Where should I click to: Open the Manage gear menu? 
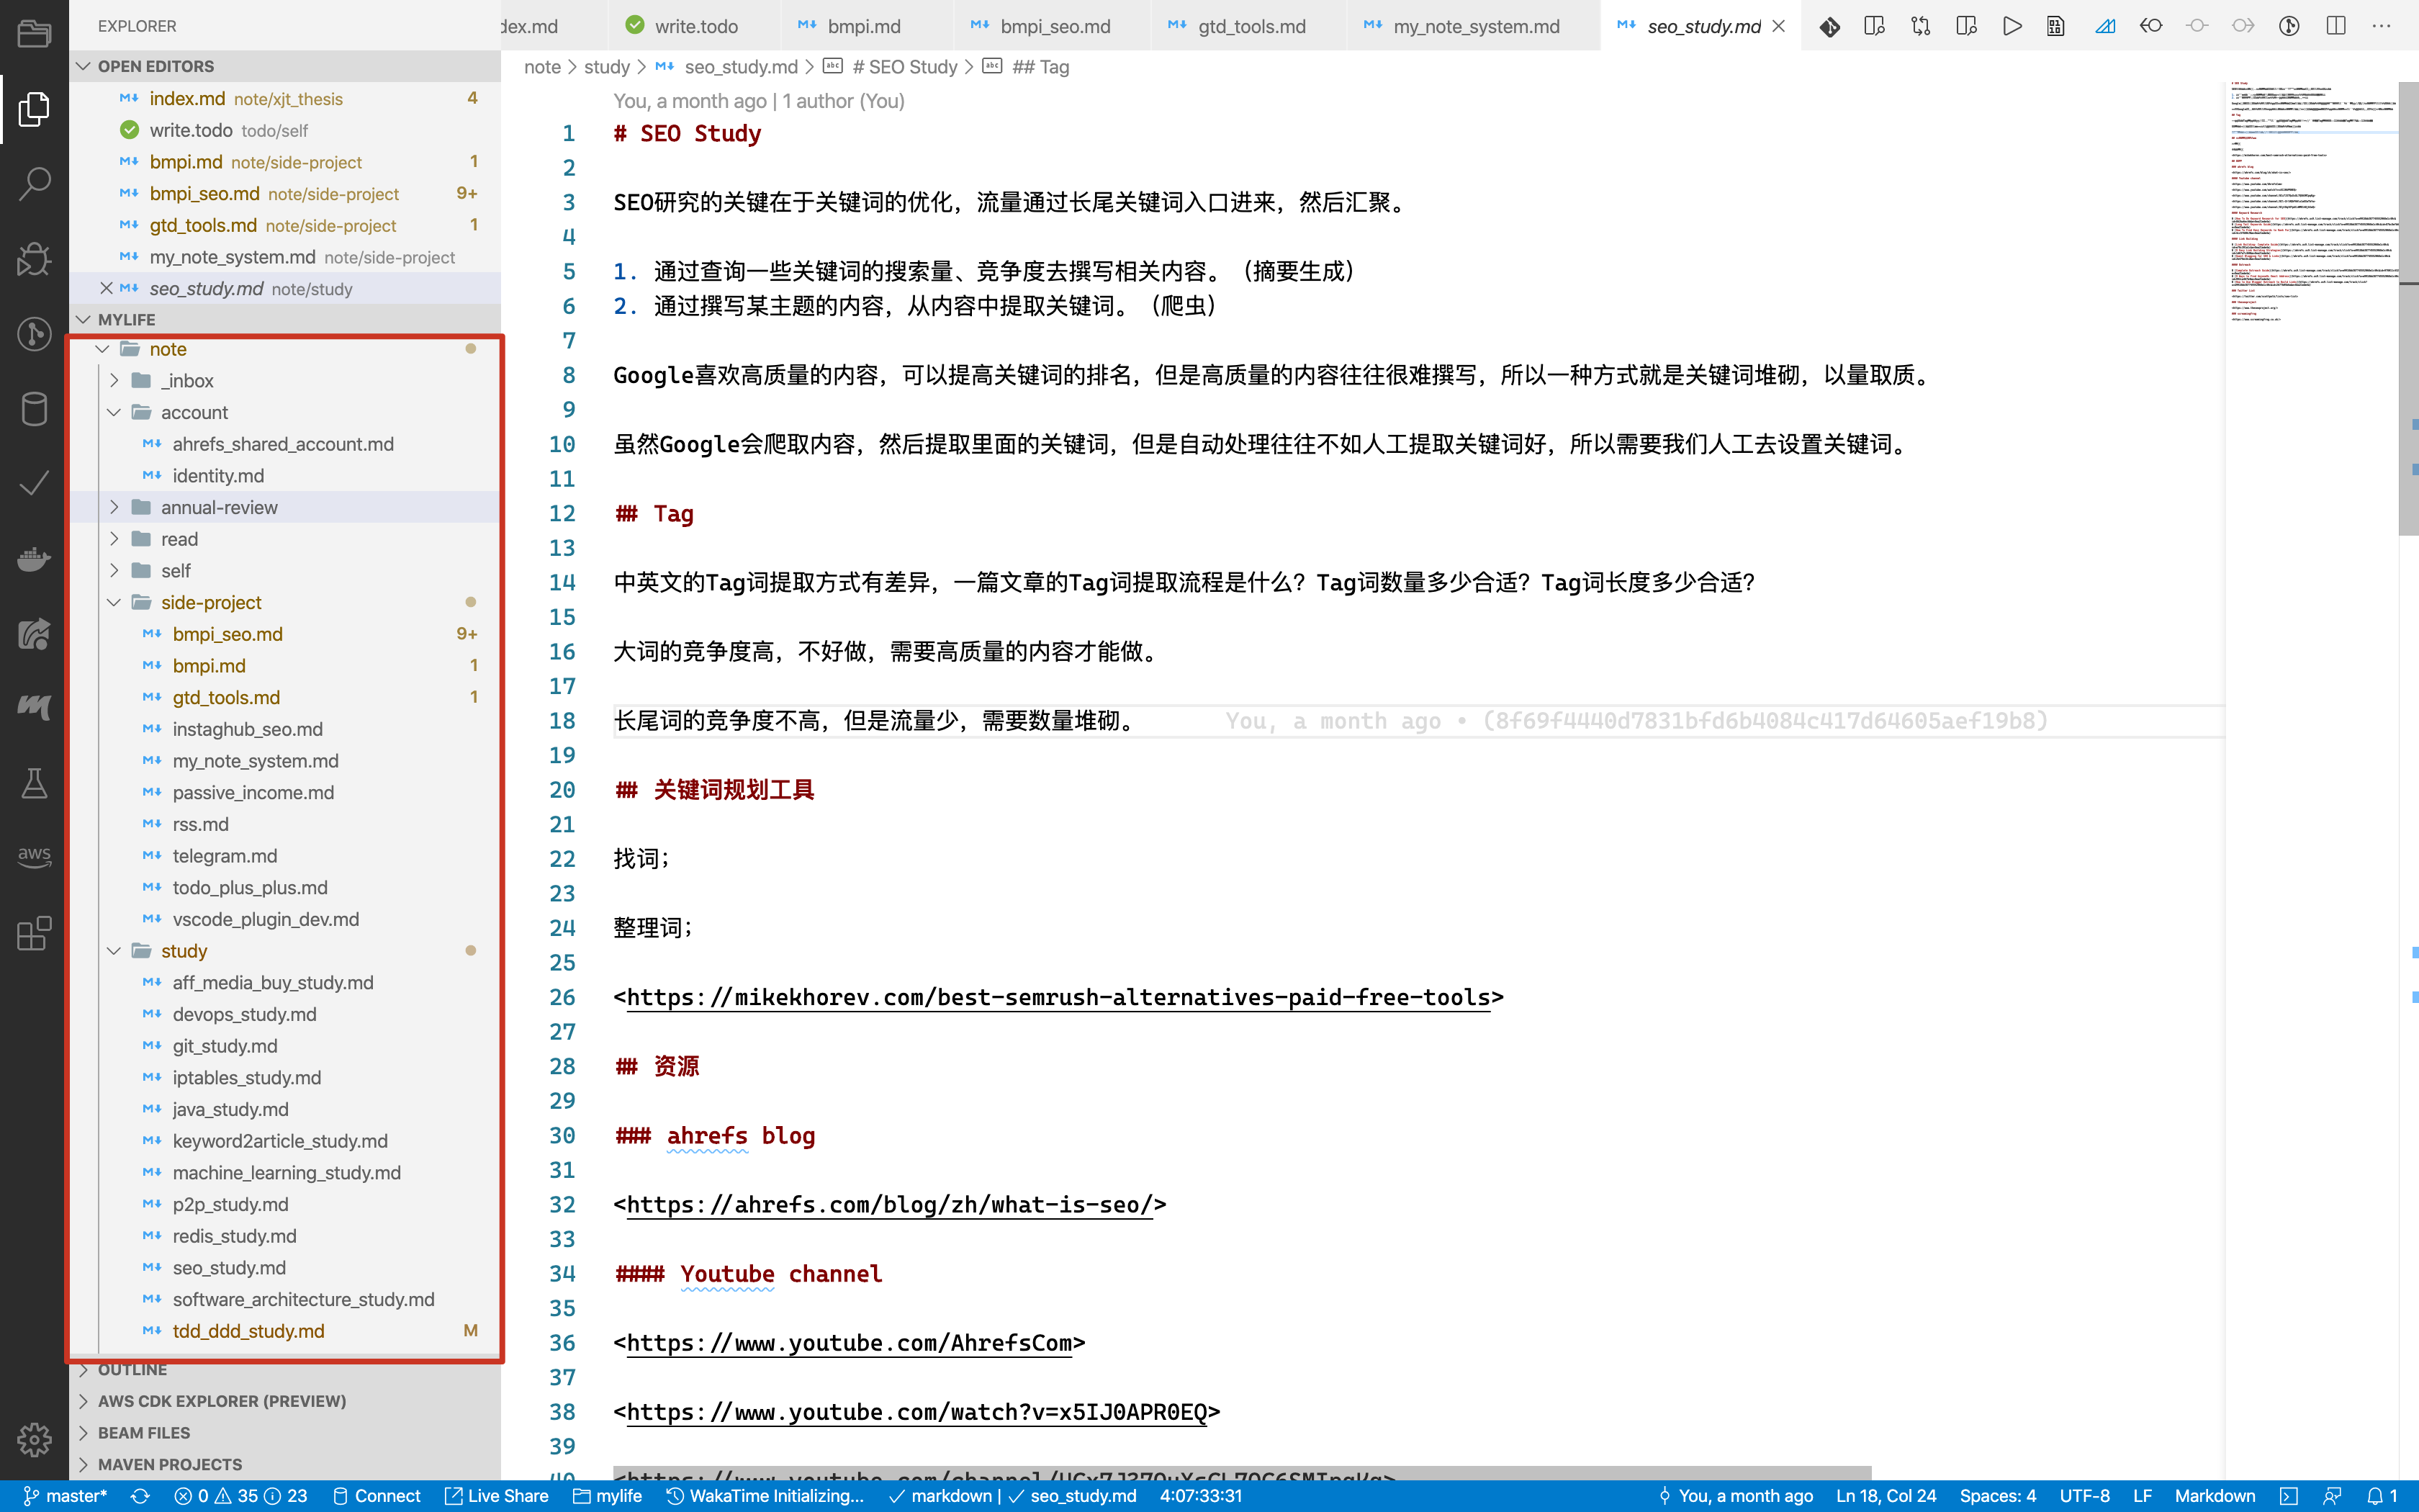tap(34, 1439)
